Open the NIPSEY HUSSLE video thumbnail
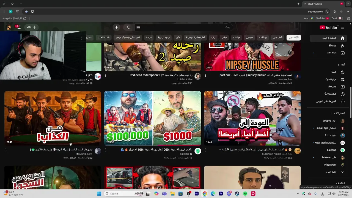This screenshot has width=352, height=198. (x=252, y=57)
